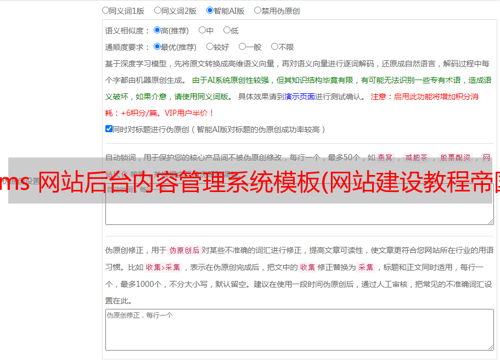Select the 同义词2版 radio option
This screenshot has height=361, width=500.
[158, 10]
